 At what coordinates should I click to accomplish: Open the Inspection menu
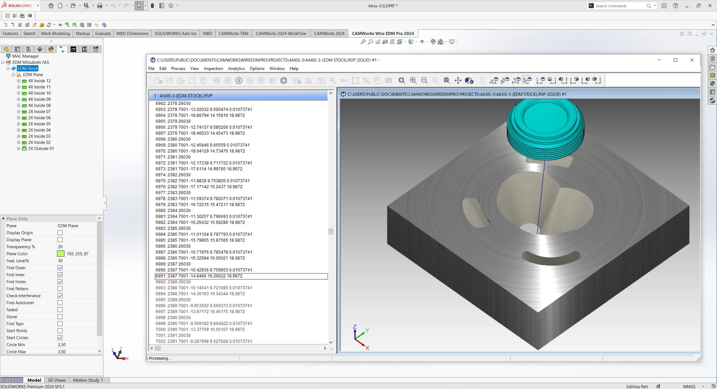(x=213, y=69)
